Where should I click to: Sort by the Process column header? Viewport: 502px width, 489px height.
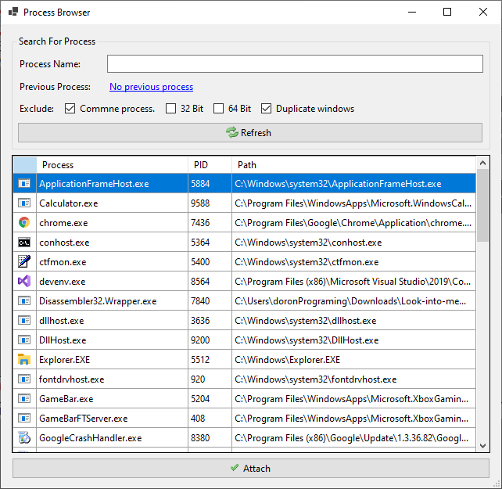point(112,165)
